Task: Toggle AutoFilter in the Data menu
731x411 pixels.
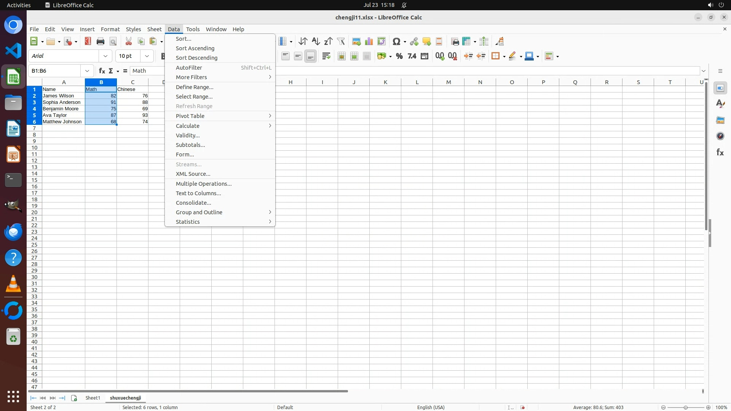Action: (x=189, y=68)
